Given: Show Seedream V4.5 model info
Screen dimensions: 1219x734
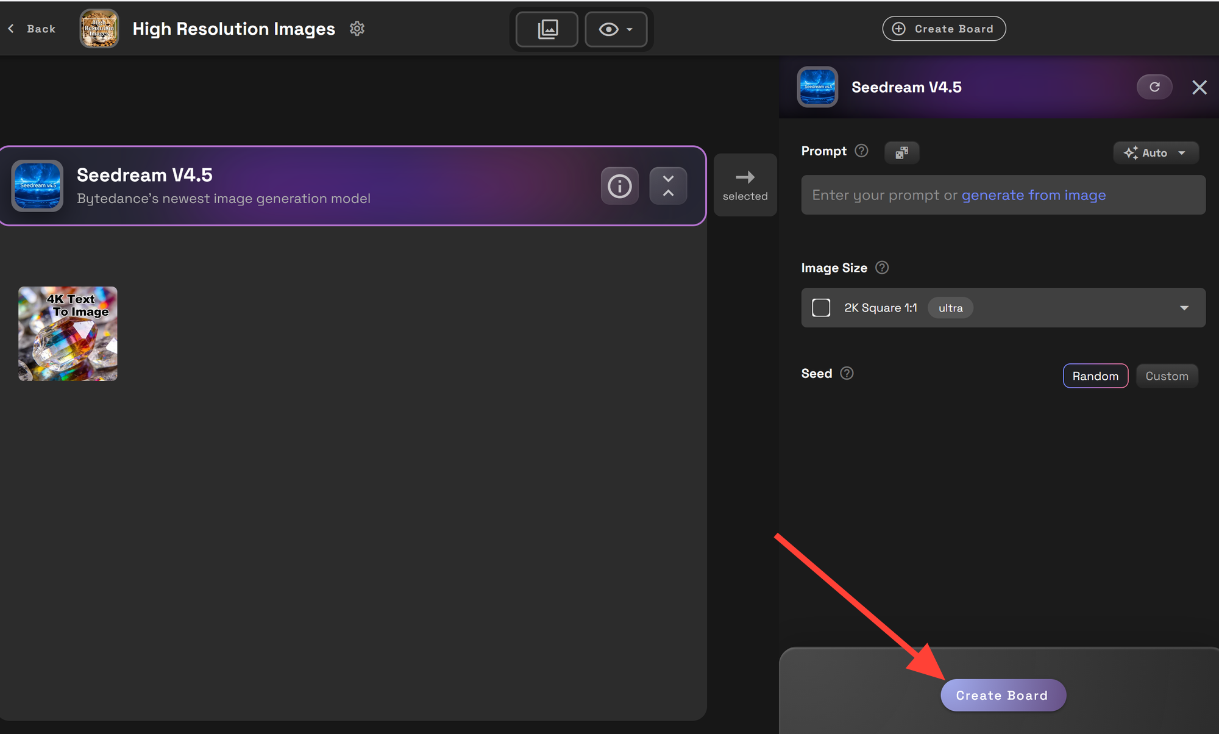Looking at the screenshot, I should pos(619,186).
